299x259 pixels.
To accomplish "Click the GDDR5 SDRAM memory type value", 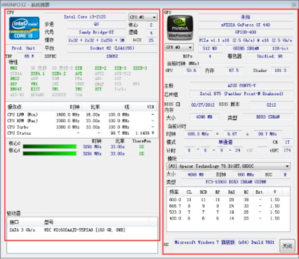I will [246, 48].
